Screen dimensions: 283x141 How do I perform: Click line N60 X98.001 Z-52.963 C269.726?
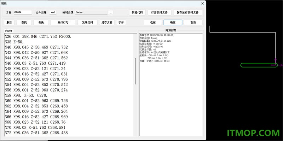point(36,101)
